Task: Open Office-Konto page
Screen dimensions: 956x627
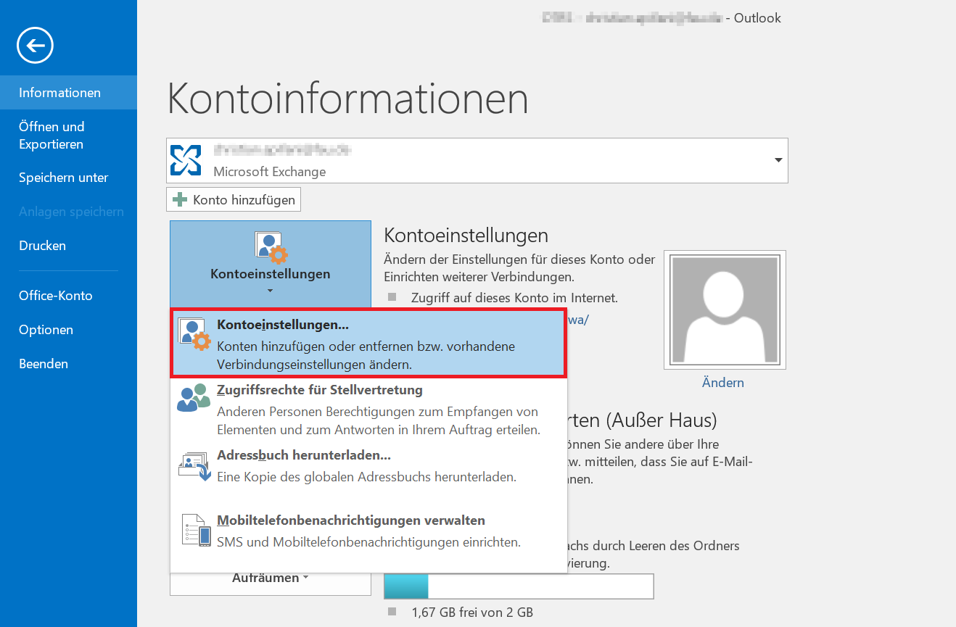Action: point(55,296)
